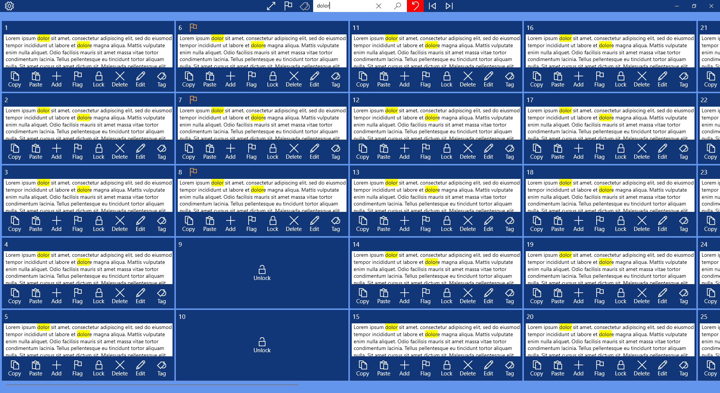
Task: Unlock note 10
Action: [262, 345]
